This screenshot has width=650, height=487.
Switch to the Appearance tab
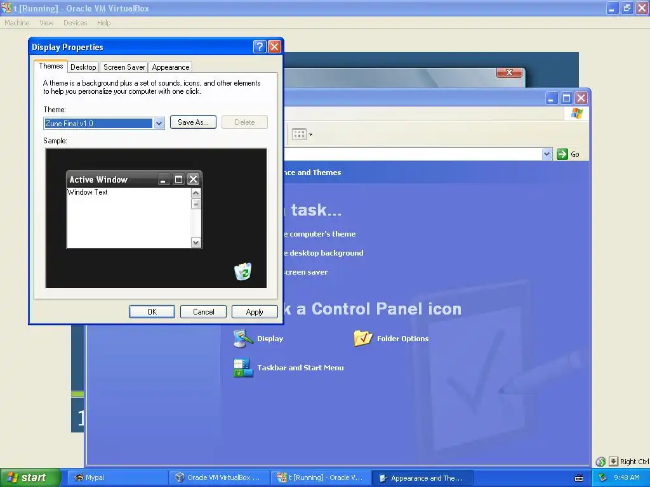pos(170,67)
